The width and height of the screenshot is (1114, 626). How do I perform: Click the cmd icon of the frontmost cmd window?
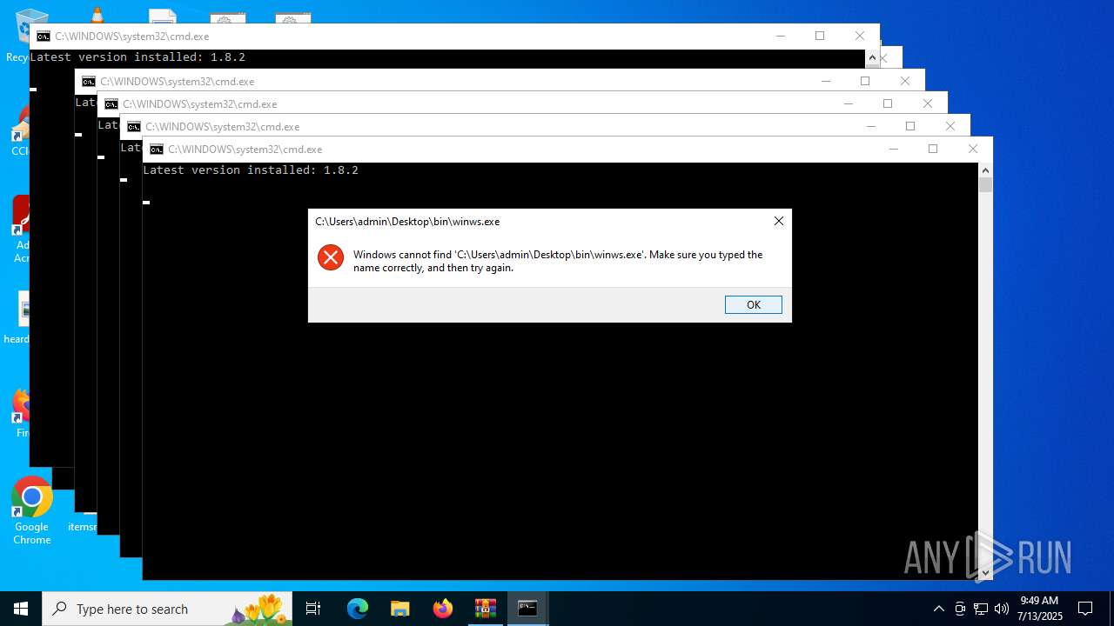tap(157, 150)
